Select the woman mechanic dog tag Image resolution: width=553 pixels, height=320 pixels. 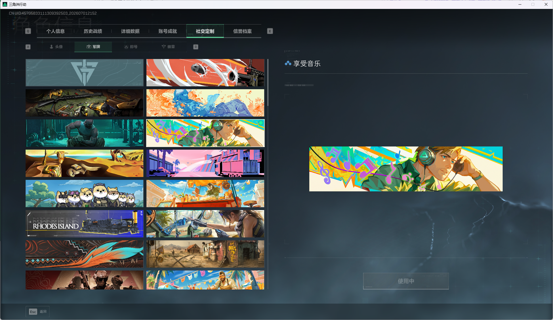point(205,224)
